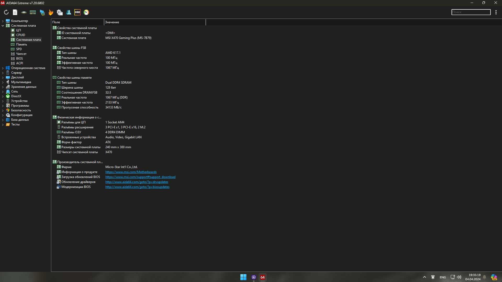
Task: Expand the Компьютер tree node
Action: coord(3,21)
